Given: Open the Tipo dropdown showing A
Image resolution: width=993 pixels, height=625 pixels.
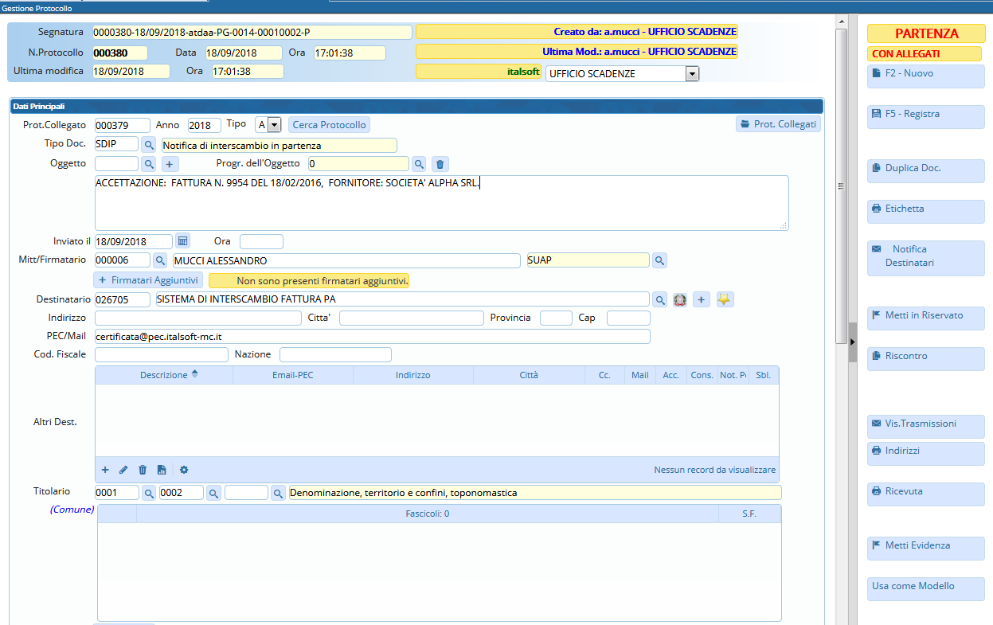Looking at the screenshot, I should coord(274,125).
